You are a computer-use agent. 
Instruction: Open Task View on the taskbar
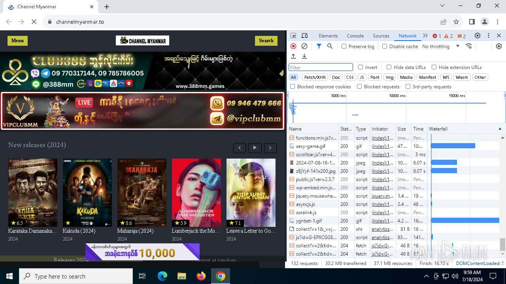[142, 276]
